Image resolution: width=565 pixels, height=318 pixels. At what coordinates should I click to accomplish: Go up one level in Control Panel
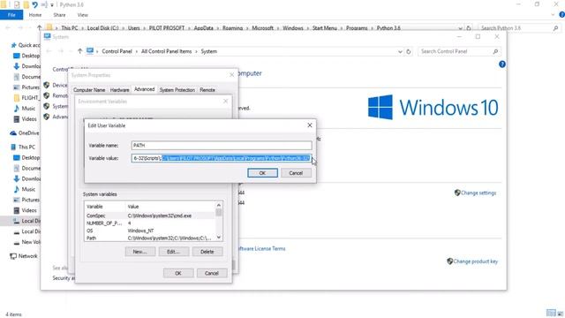(x=79, y=51)
